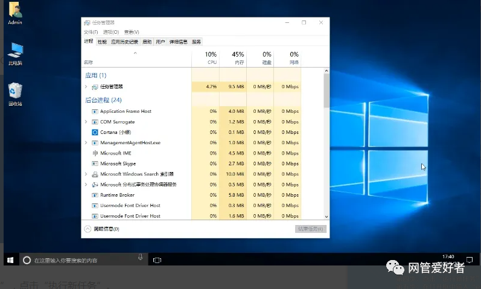Screen dimensions: 481x289
Task: Click the Microsoft Skype process icon
Action: tap(95, 164)
